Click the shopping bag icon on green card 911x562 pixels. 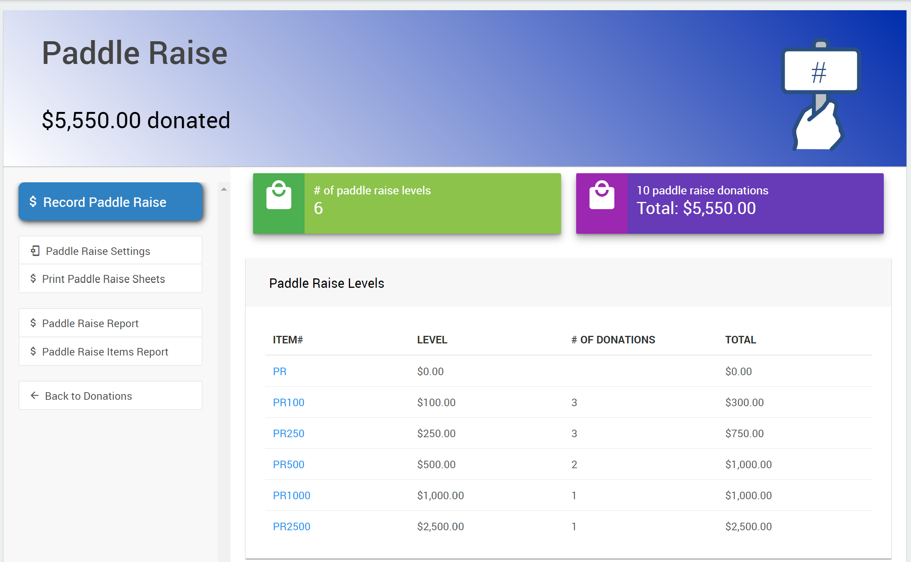[x=279, y=195]
